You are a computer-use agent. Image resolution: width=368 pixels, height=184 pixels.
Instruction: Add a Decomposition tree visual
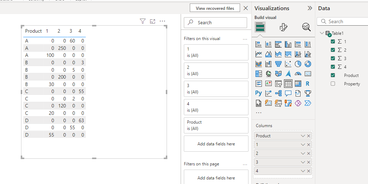point(278,93)
